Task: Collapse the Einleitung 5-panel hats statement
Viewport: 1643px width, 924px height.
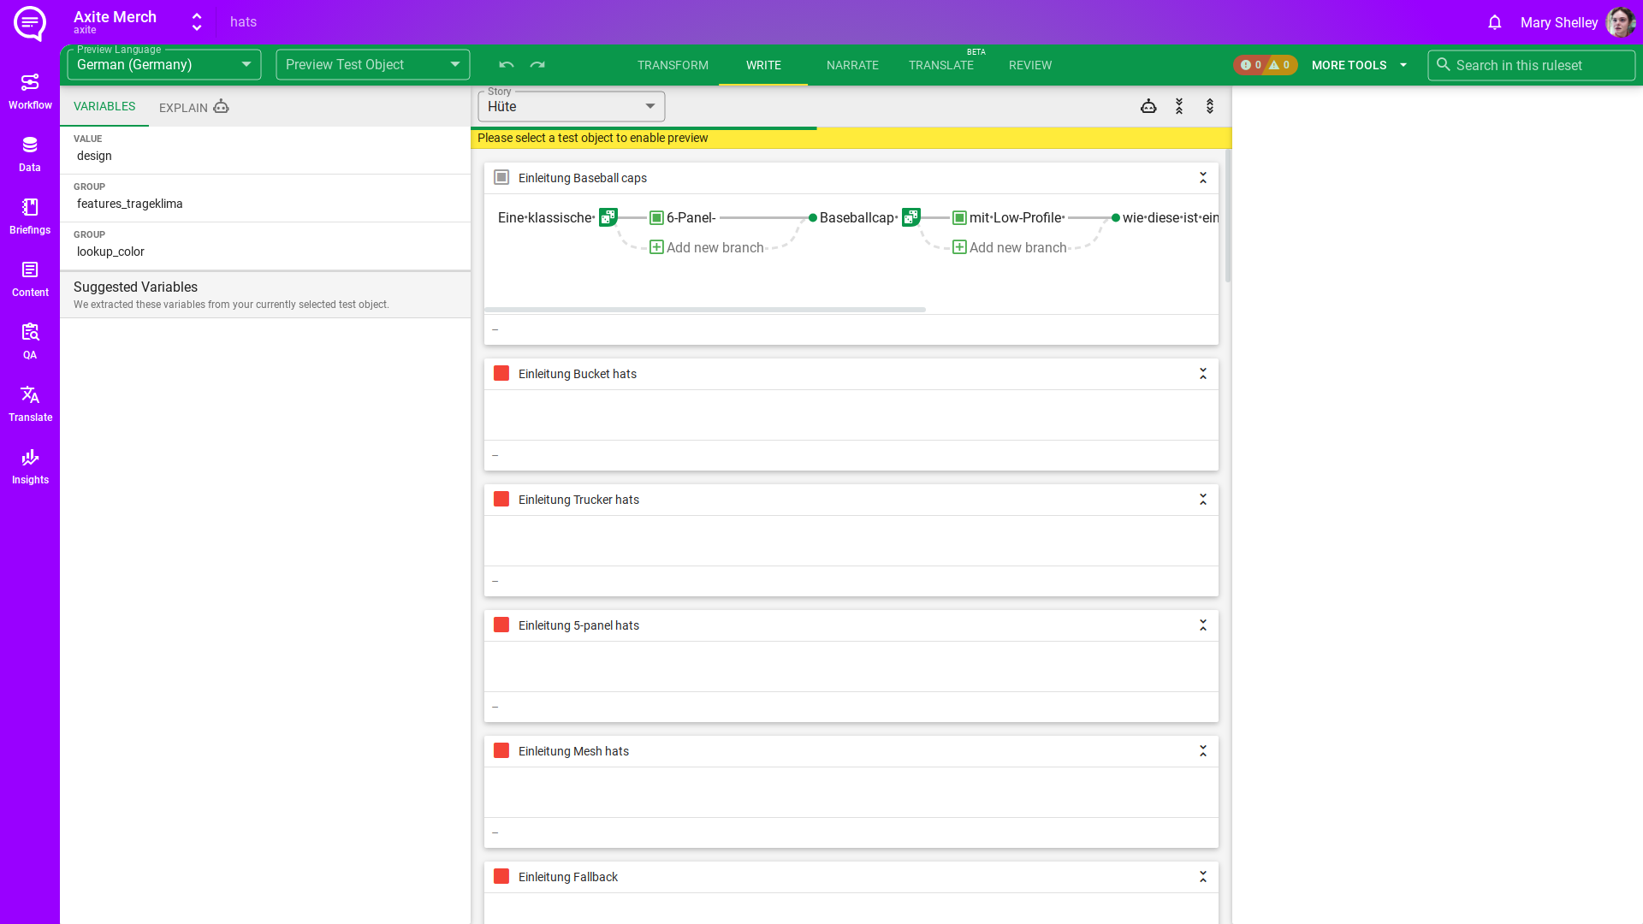Action: click(1203, 625)
